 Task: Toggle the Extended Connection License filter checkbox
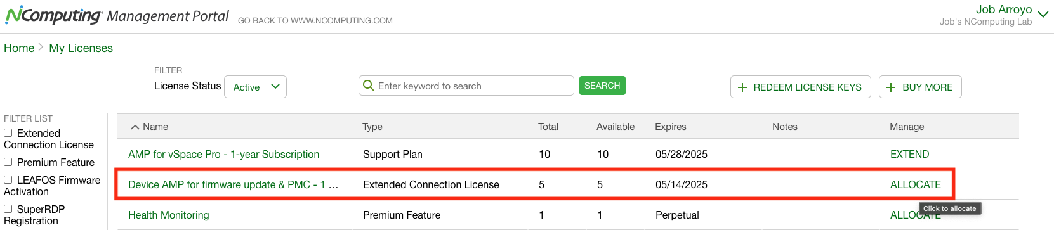click(x=8, y=132)
